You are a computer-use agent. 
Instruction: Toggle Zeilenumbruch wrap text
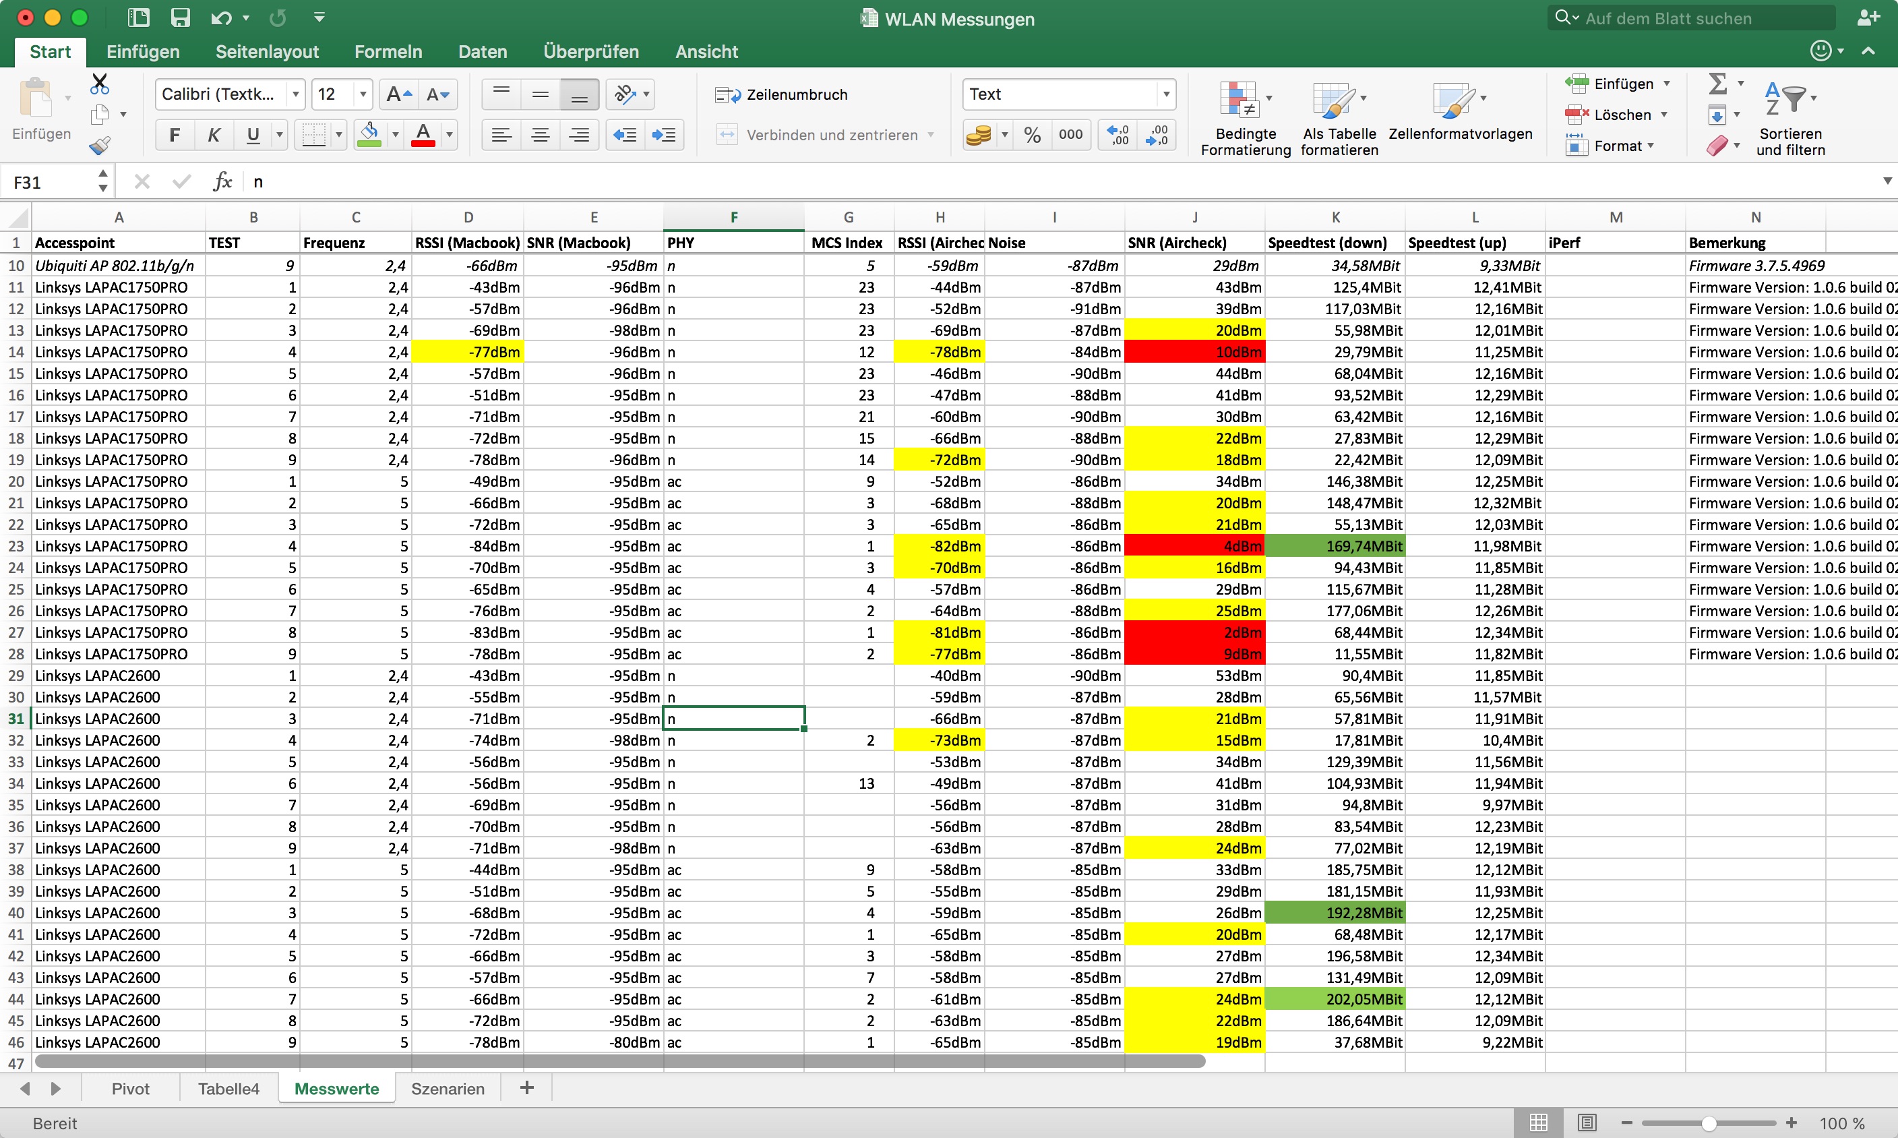(x=781, y=94)
